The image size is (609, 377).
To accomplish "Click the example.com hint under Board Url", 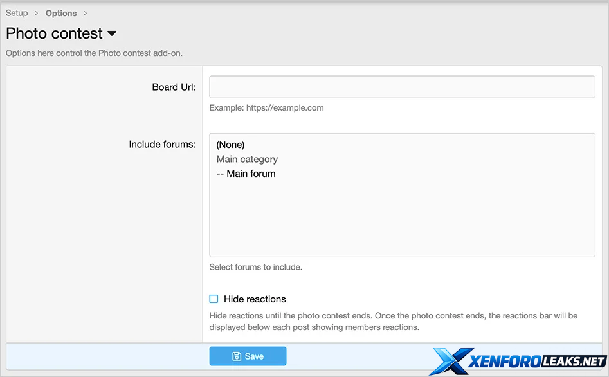I will tap(266, 108).
